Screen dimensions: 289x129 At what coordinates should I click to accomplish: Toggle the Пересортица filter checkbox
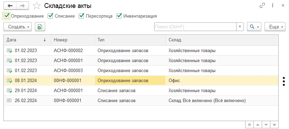click(x=81, y=16)
